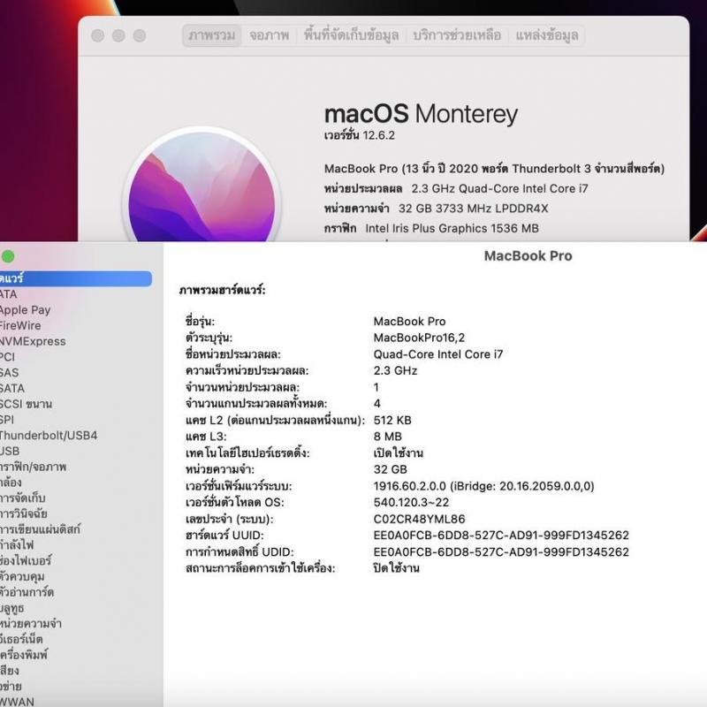The width and height of the screenshot is (707, 707).
Task: Click the "ภาพรวมฮาร์ดแวร์:" heading
Action: click(223, 290)
